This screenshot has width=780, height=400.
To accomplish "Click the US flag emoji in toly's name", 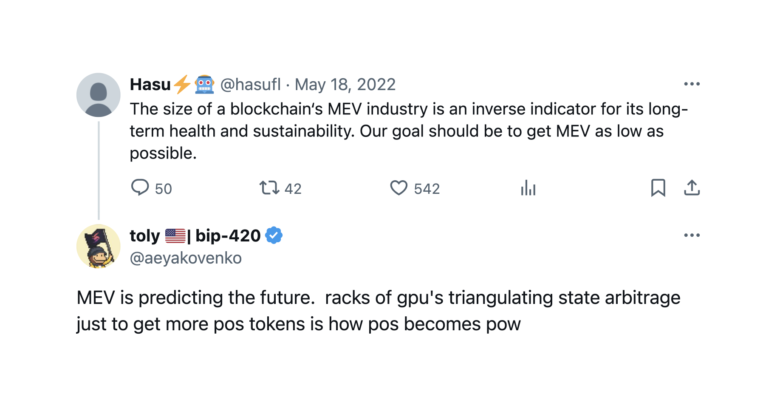I will coord(175,235).
